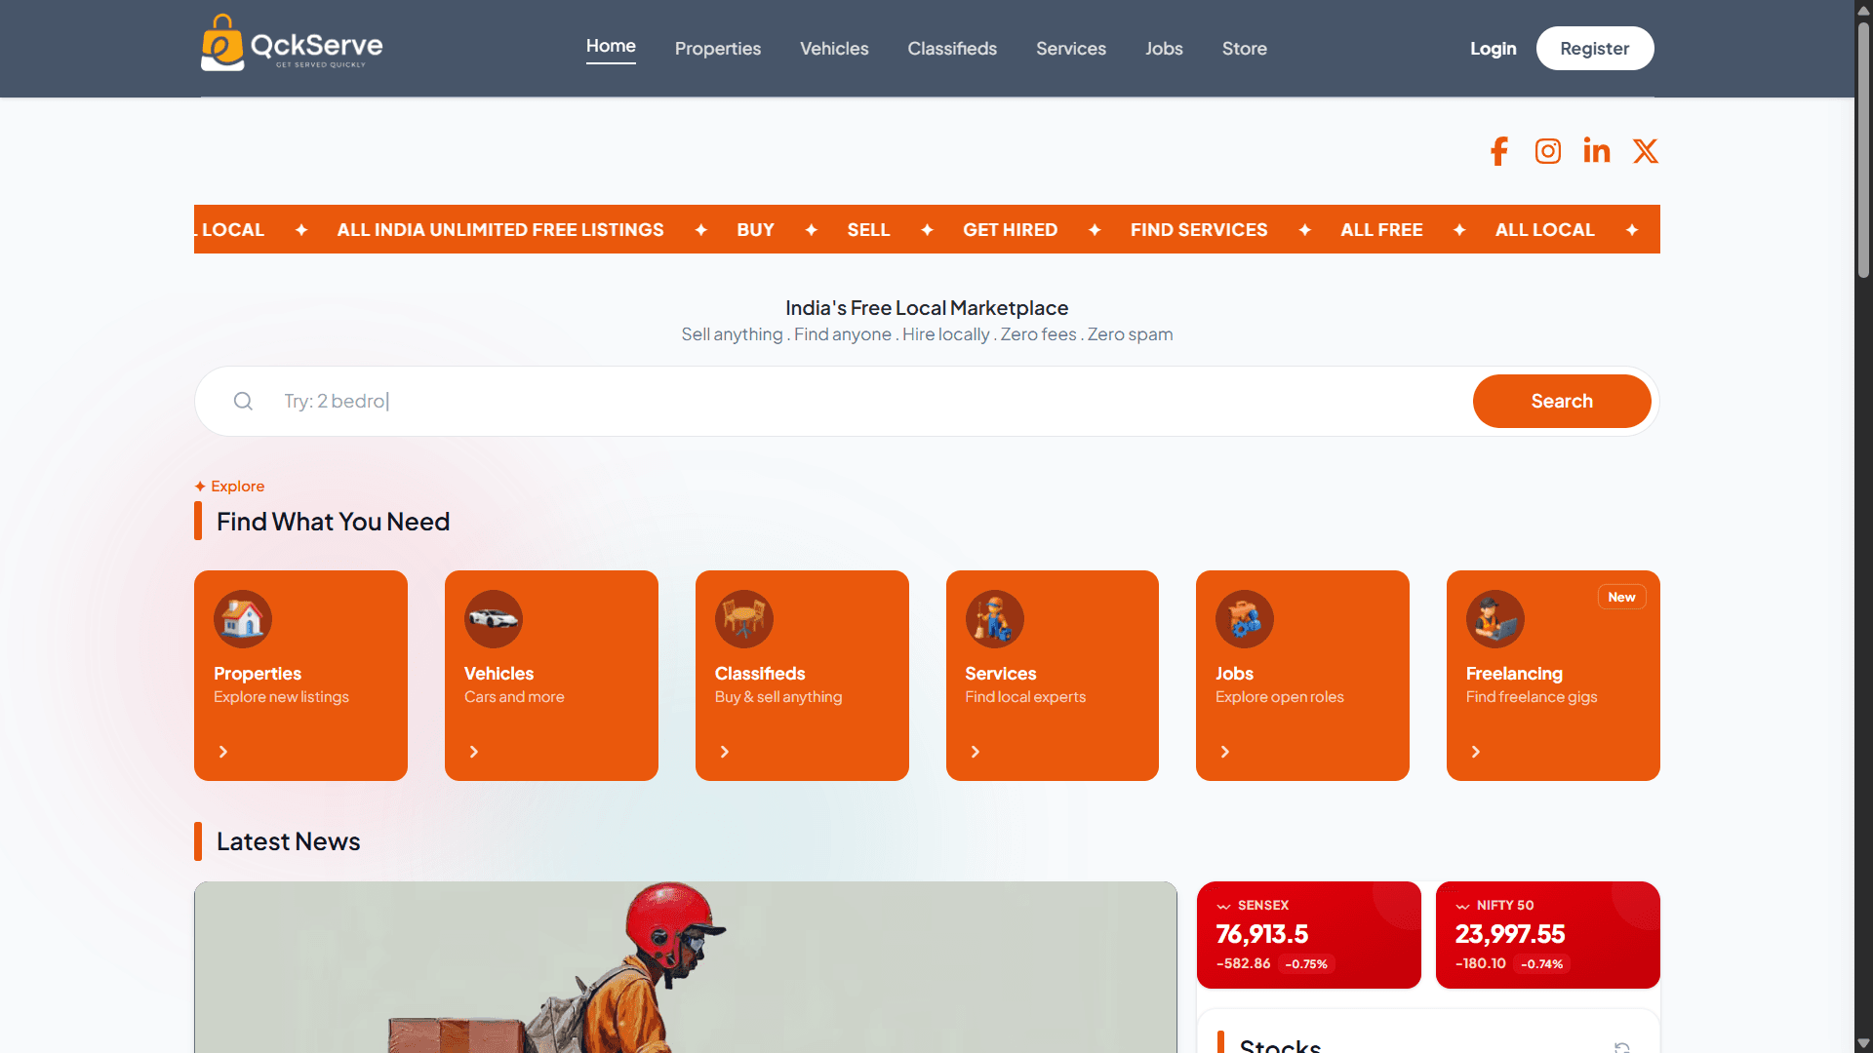Click the chevron arrow on Properties card
This screenshot has width=1873, height=1053.
(x=223, y=752)
